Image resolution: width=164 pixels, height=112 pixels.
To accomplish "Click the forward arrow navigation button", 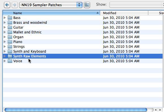I will tap(15, 5).
